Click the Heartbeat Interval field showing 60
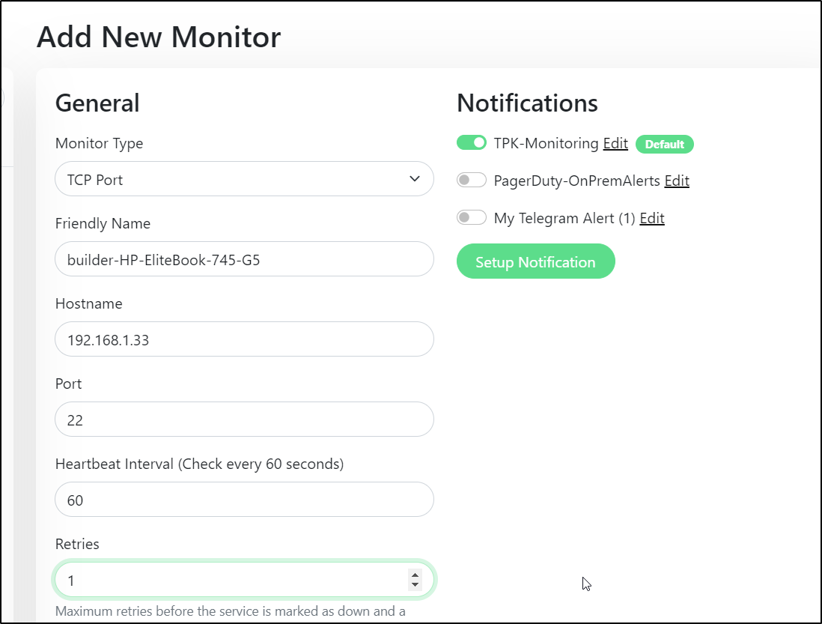The height and width of the screenshot is (624, 822). pyautogui.click(x=244, y=500)
